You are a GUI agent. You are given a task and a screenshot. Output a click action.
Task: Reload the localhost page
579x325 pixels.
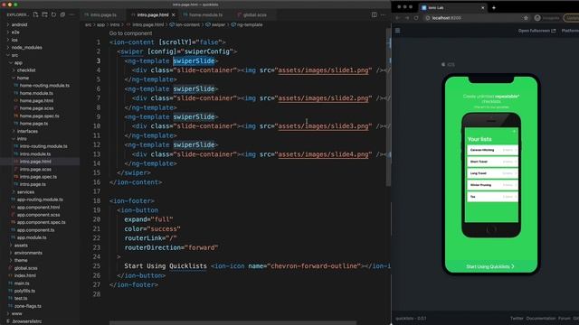(416, 18)
